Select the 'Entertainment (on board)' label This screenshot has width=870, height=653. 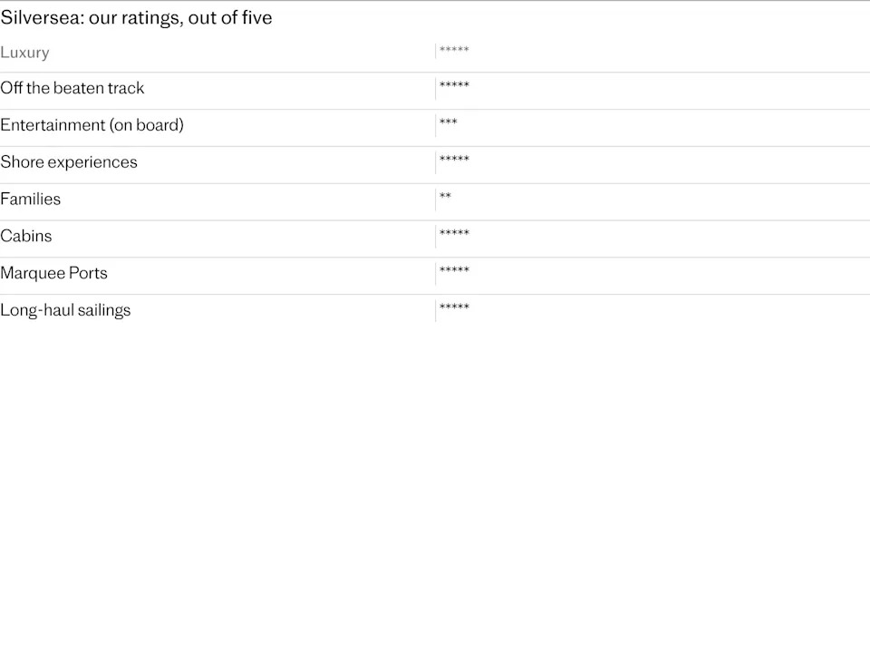tap(92, 125)
